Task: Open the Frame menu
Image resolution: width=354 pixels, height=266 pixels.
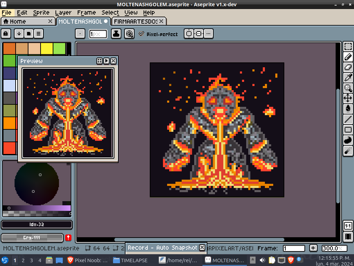Action: (x=86, y=12)
